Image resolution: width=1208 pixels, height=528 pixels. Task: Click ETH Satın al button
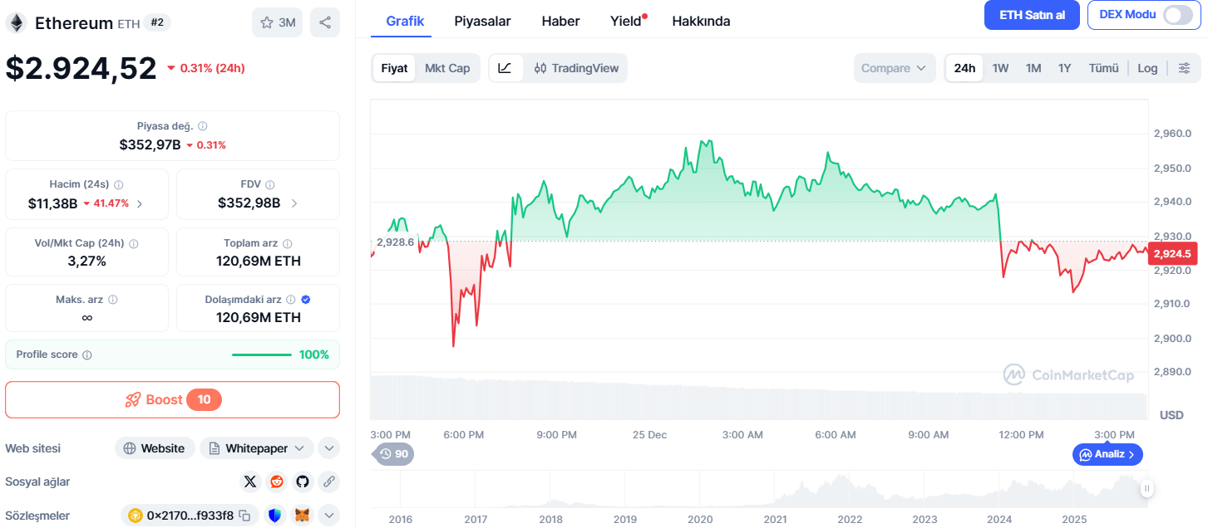[x=1032, y=15]
